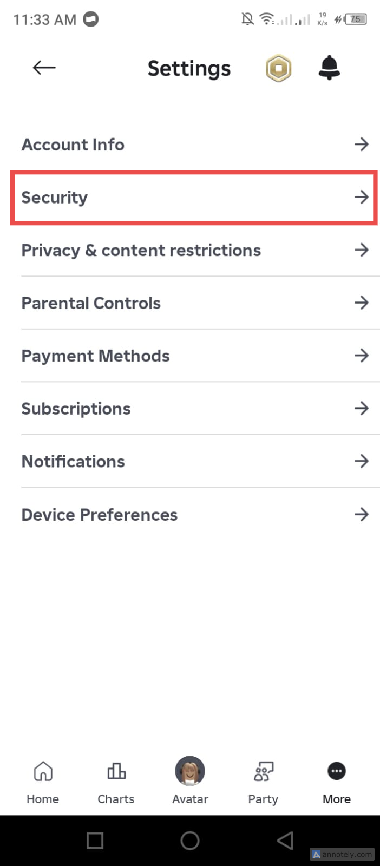Open Account Info settings
The image size is (380, 866).
(x=73, y=145)
